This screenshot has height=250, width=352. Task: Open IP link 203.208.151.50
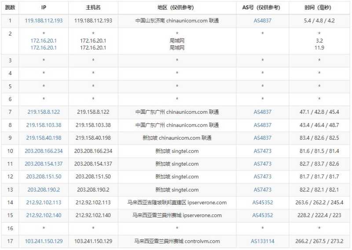click(44, 177)
